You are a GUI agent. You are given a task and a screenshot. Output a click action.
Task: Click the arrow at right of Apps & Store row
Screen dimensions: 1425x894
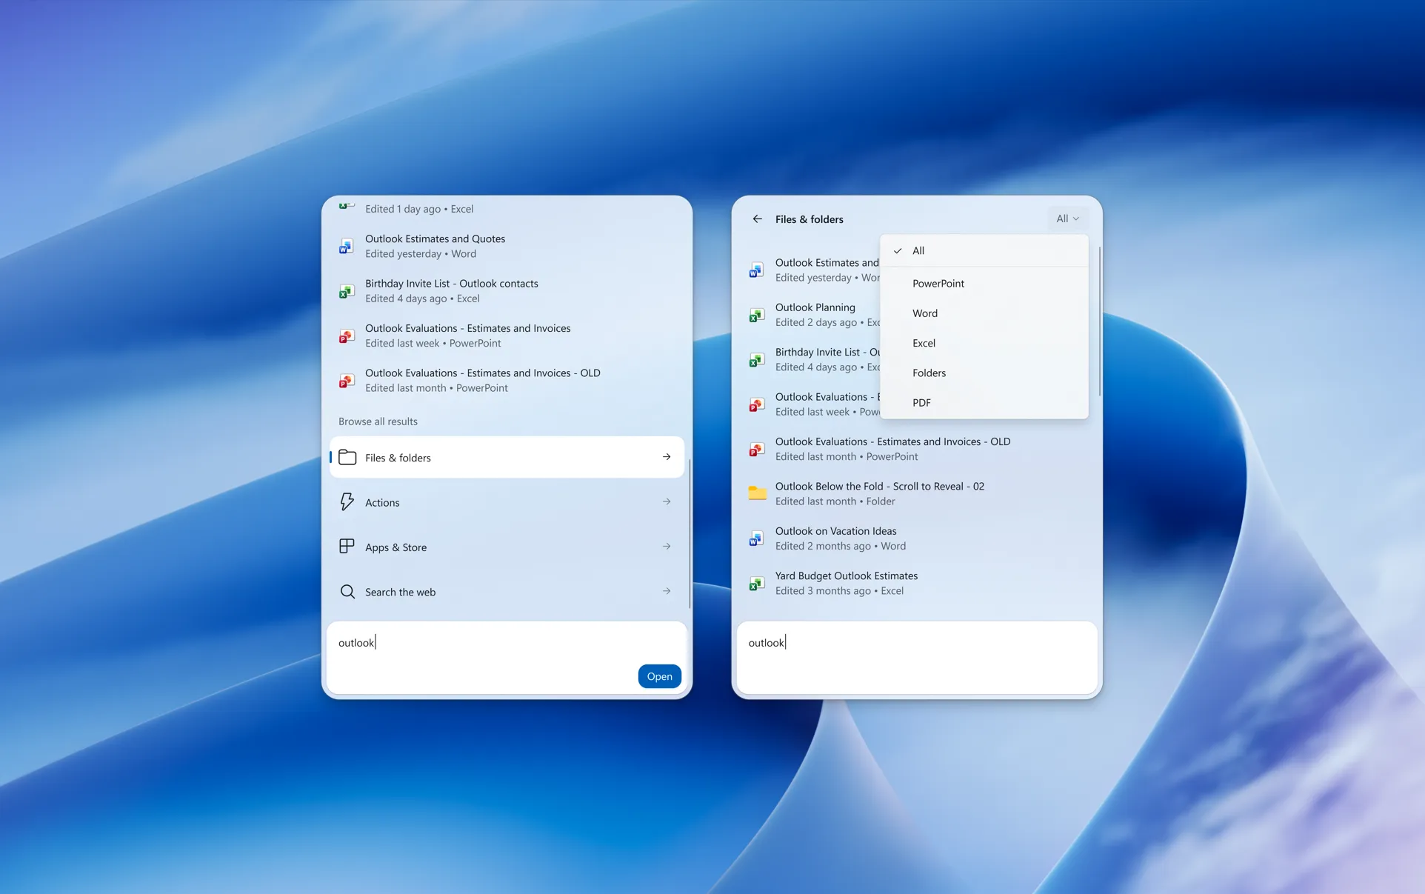(667, 546)
